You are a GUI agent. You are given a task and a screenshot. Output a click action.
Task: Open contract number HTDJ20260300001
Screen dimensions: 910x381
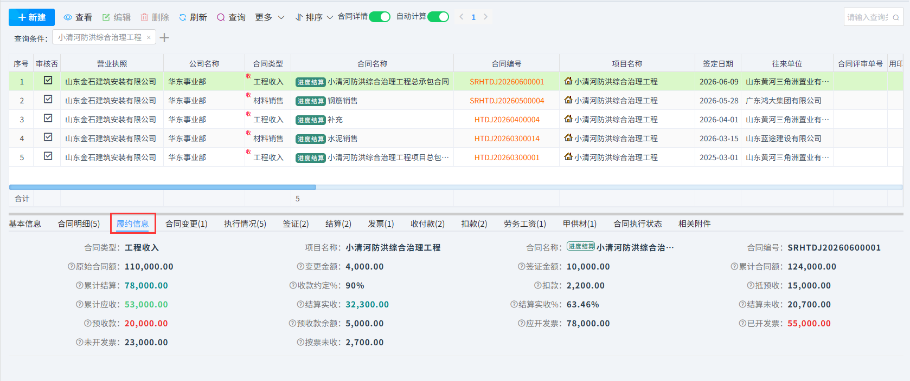point(507,157)
